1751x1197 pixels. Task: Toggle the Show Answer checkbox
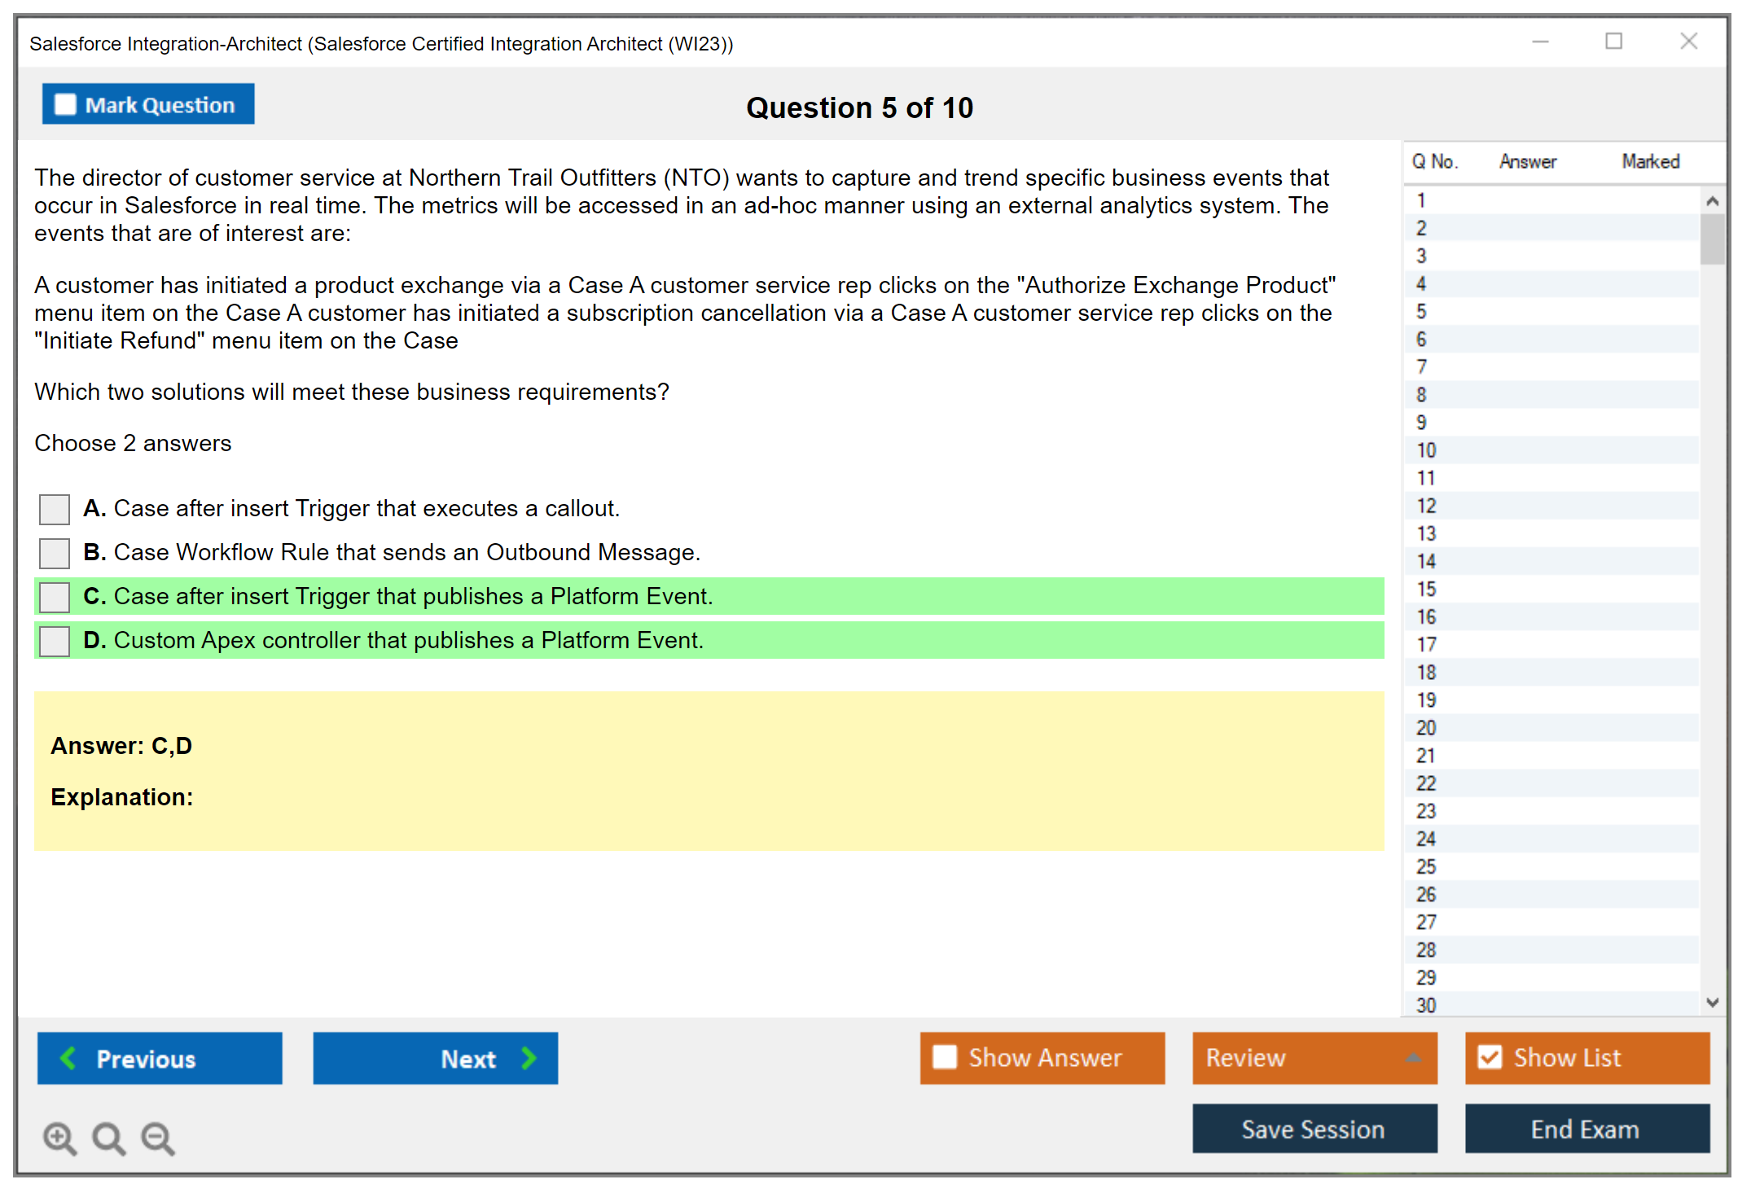click(x=945, y=1057)
